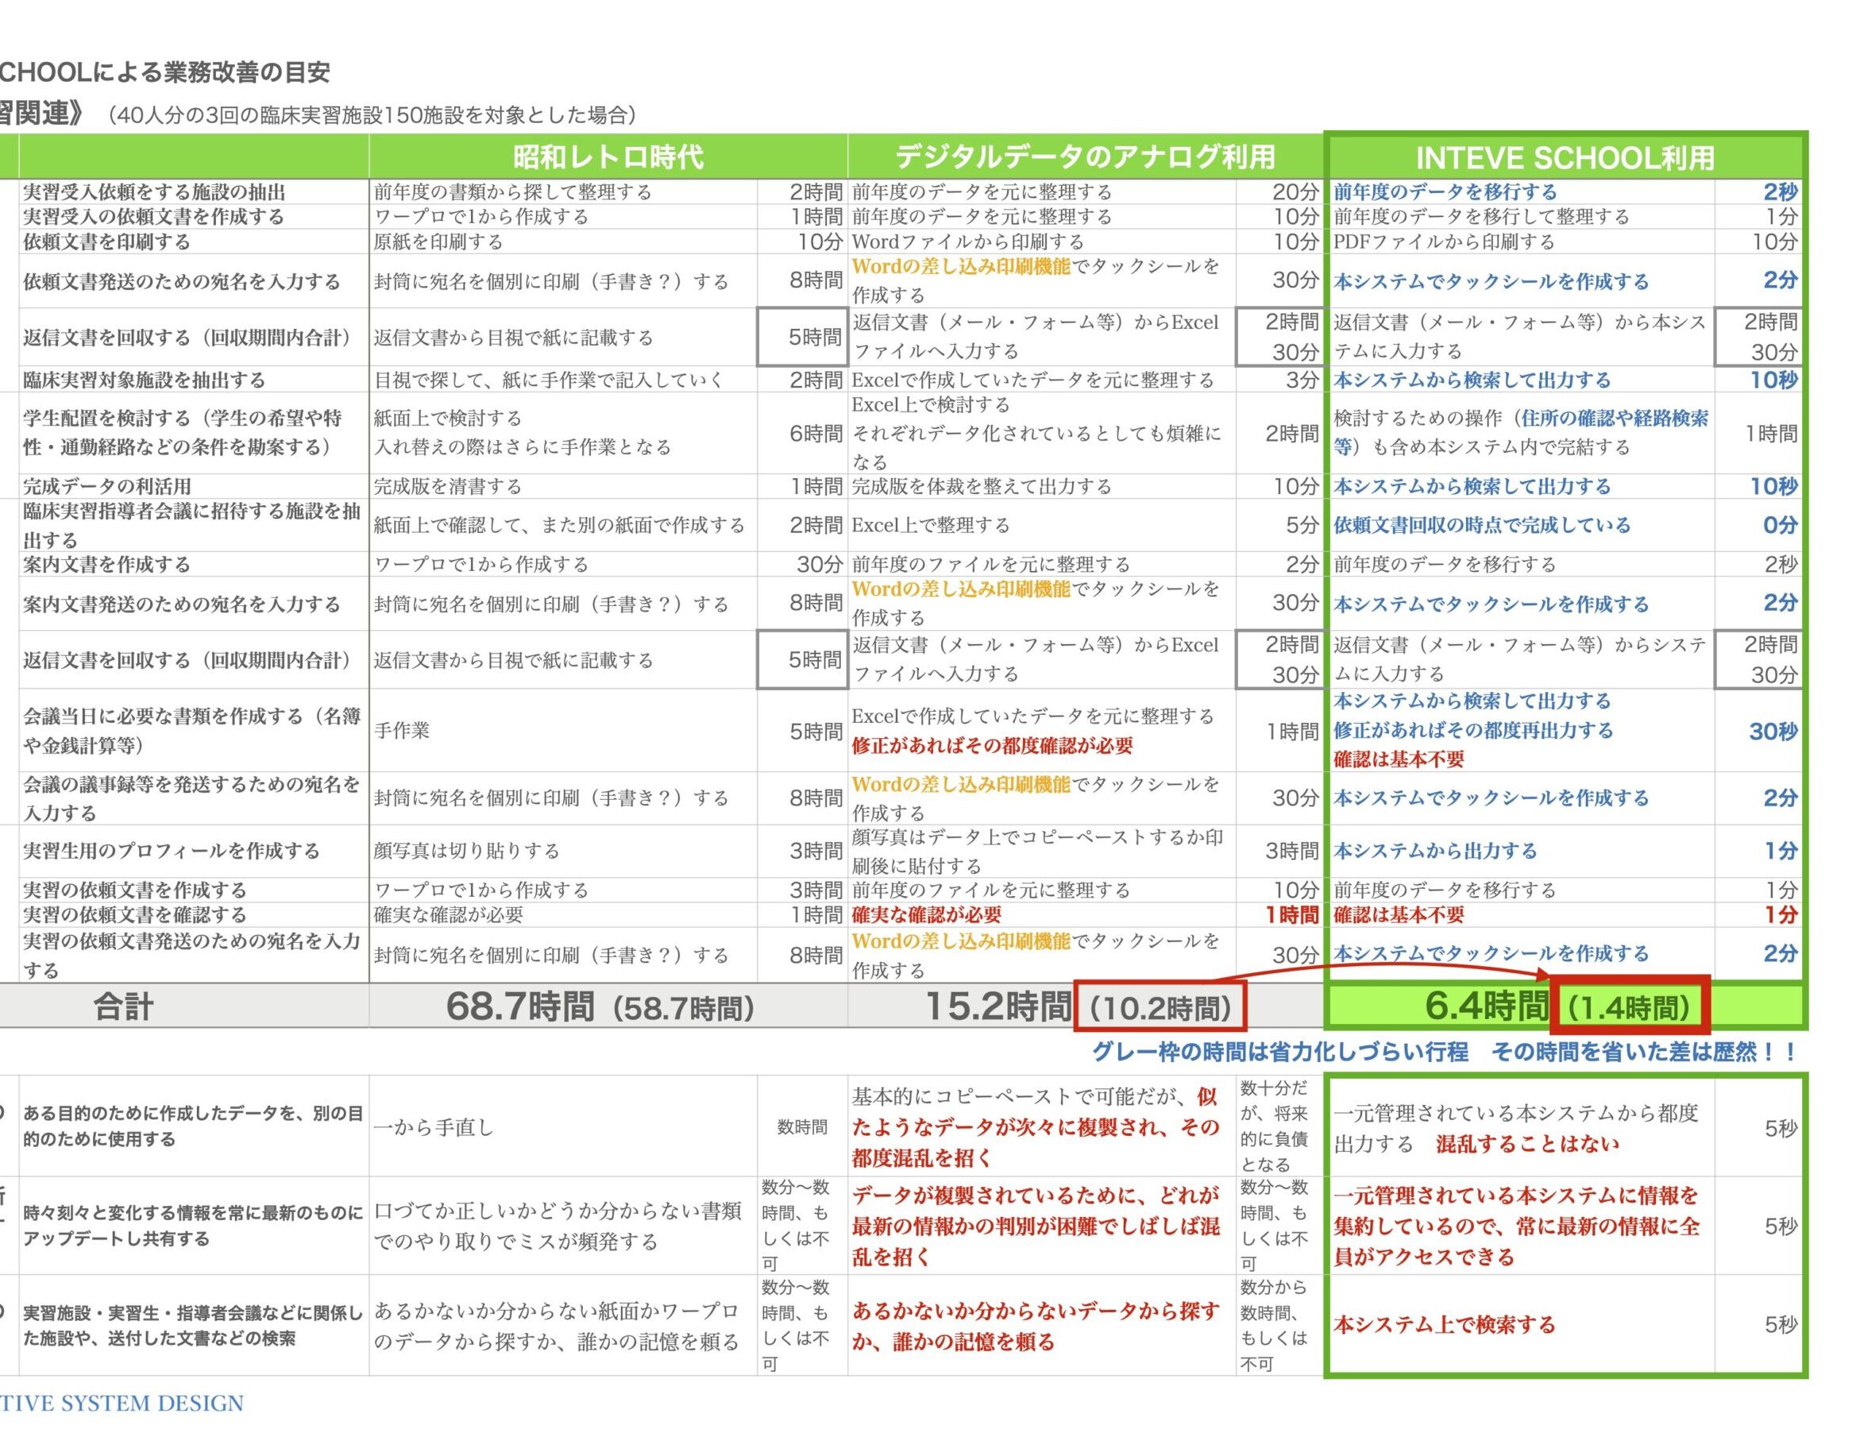Click the row label 時々刻々と変化する情報を常に最新のものに

point(192,1226)
